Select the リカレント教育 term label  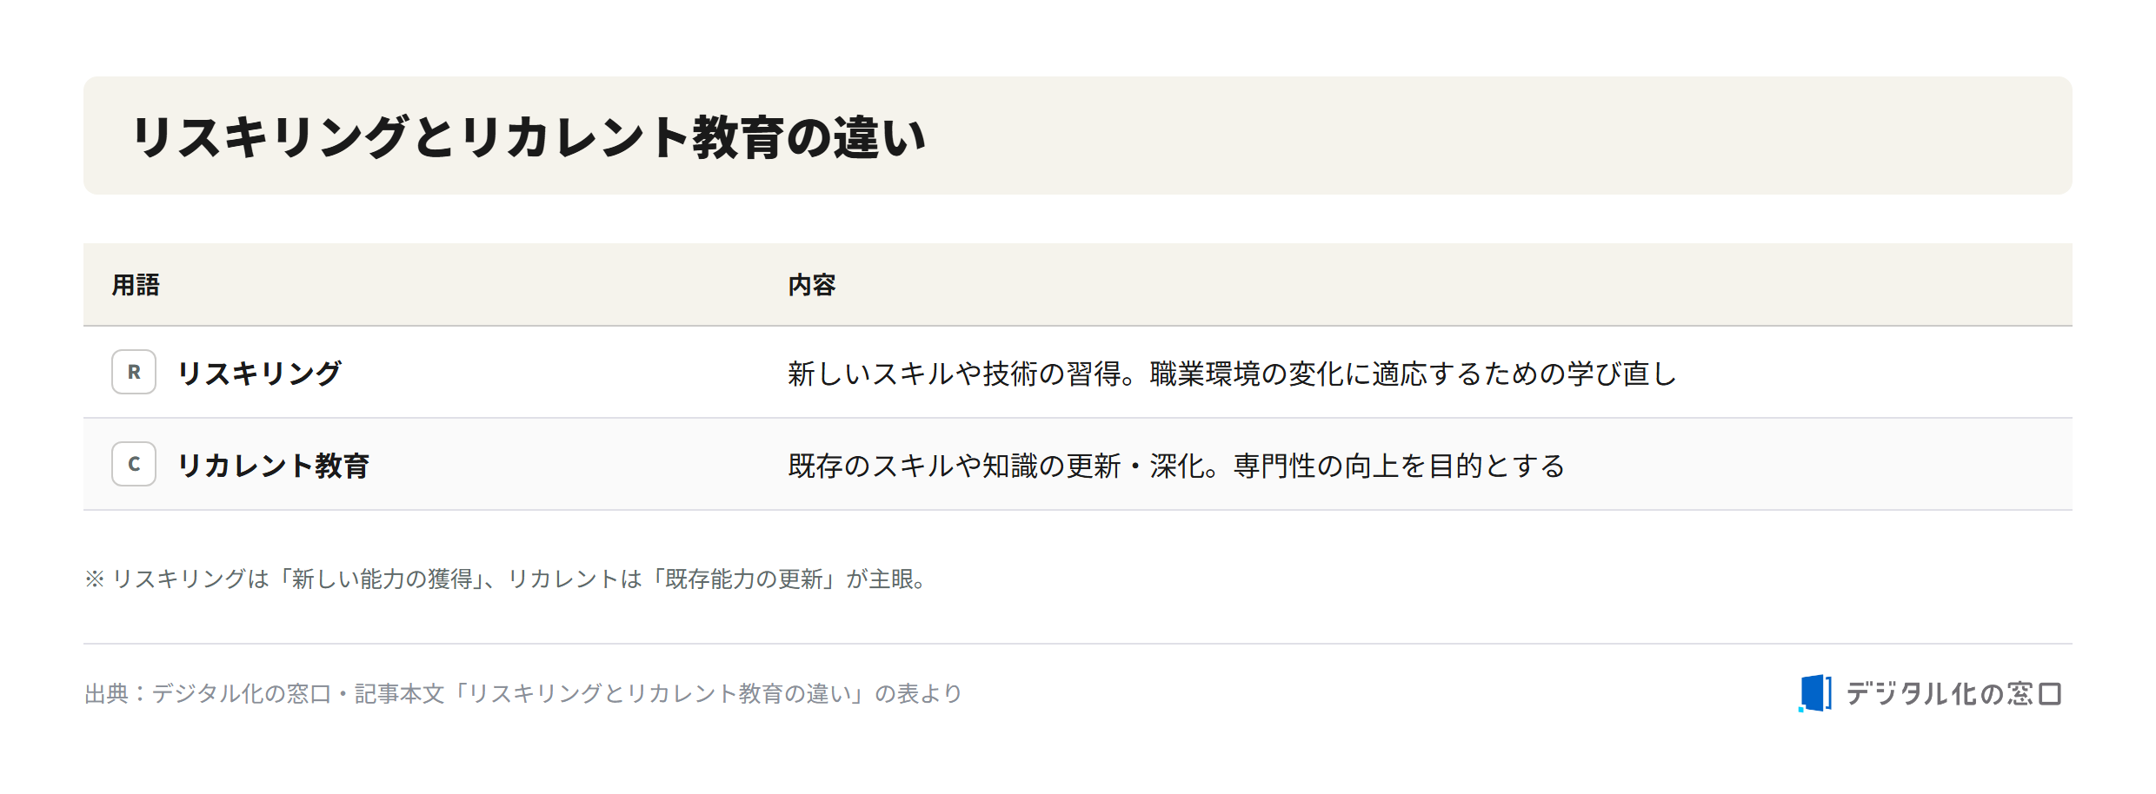[274, 465]
